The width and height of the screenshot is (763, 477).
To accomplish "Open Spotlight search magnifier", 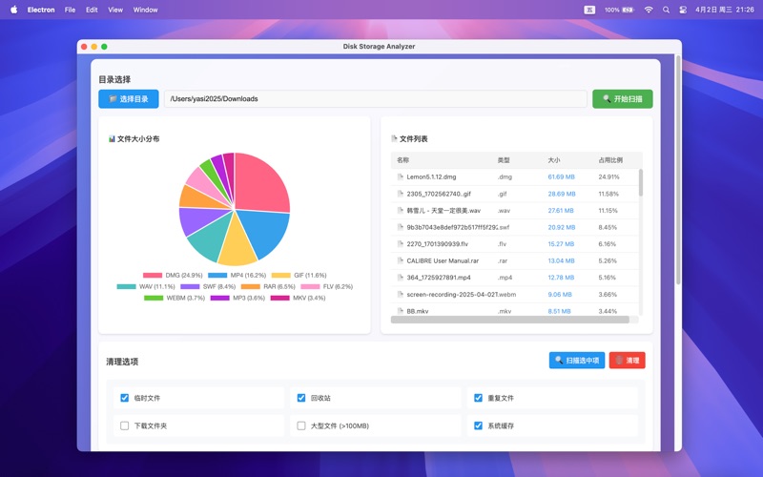I will pyautogui.click(x=666, y=10).
